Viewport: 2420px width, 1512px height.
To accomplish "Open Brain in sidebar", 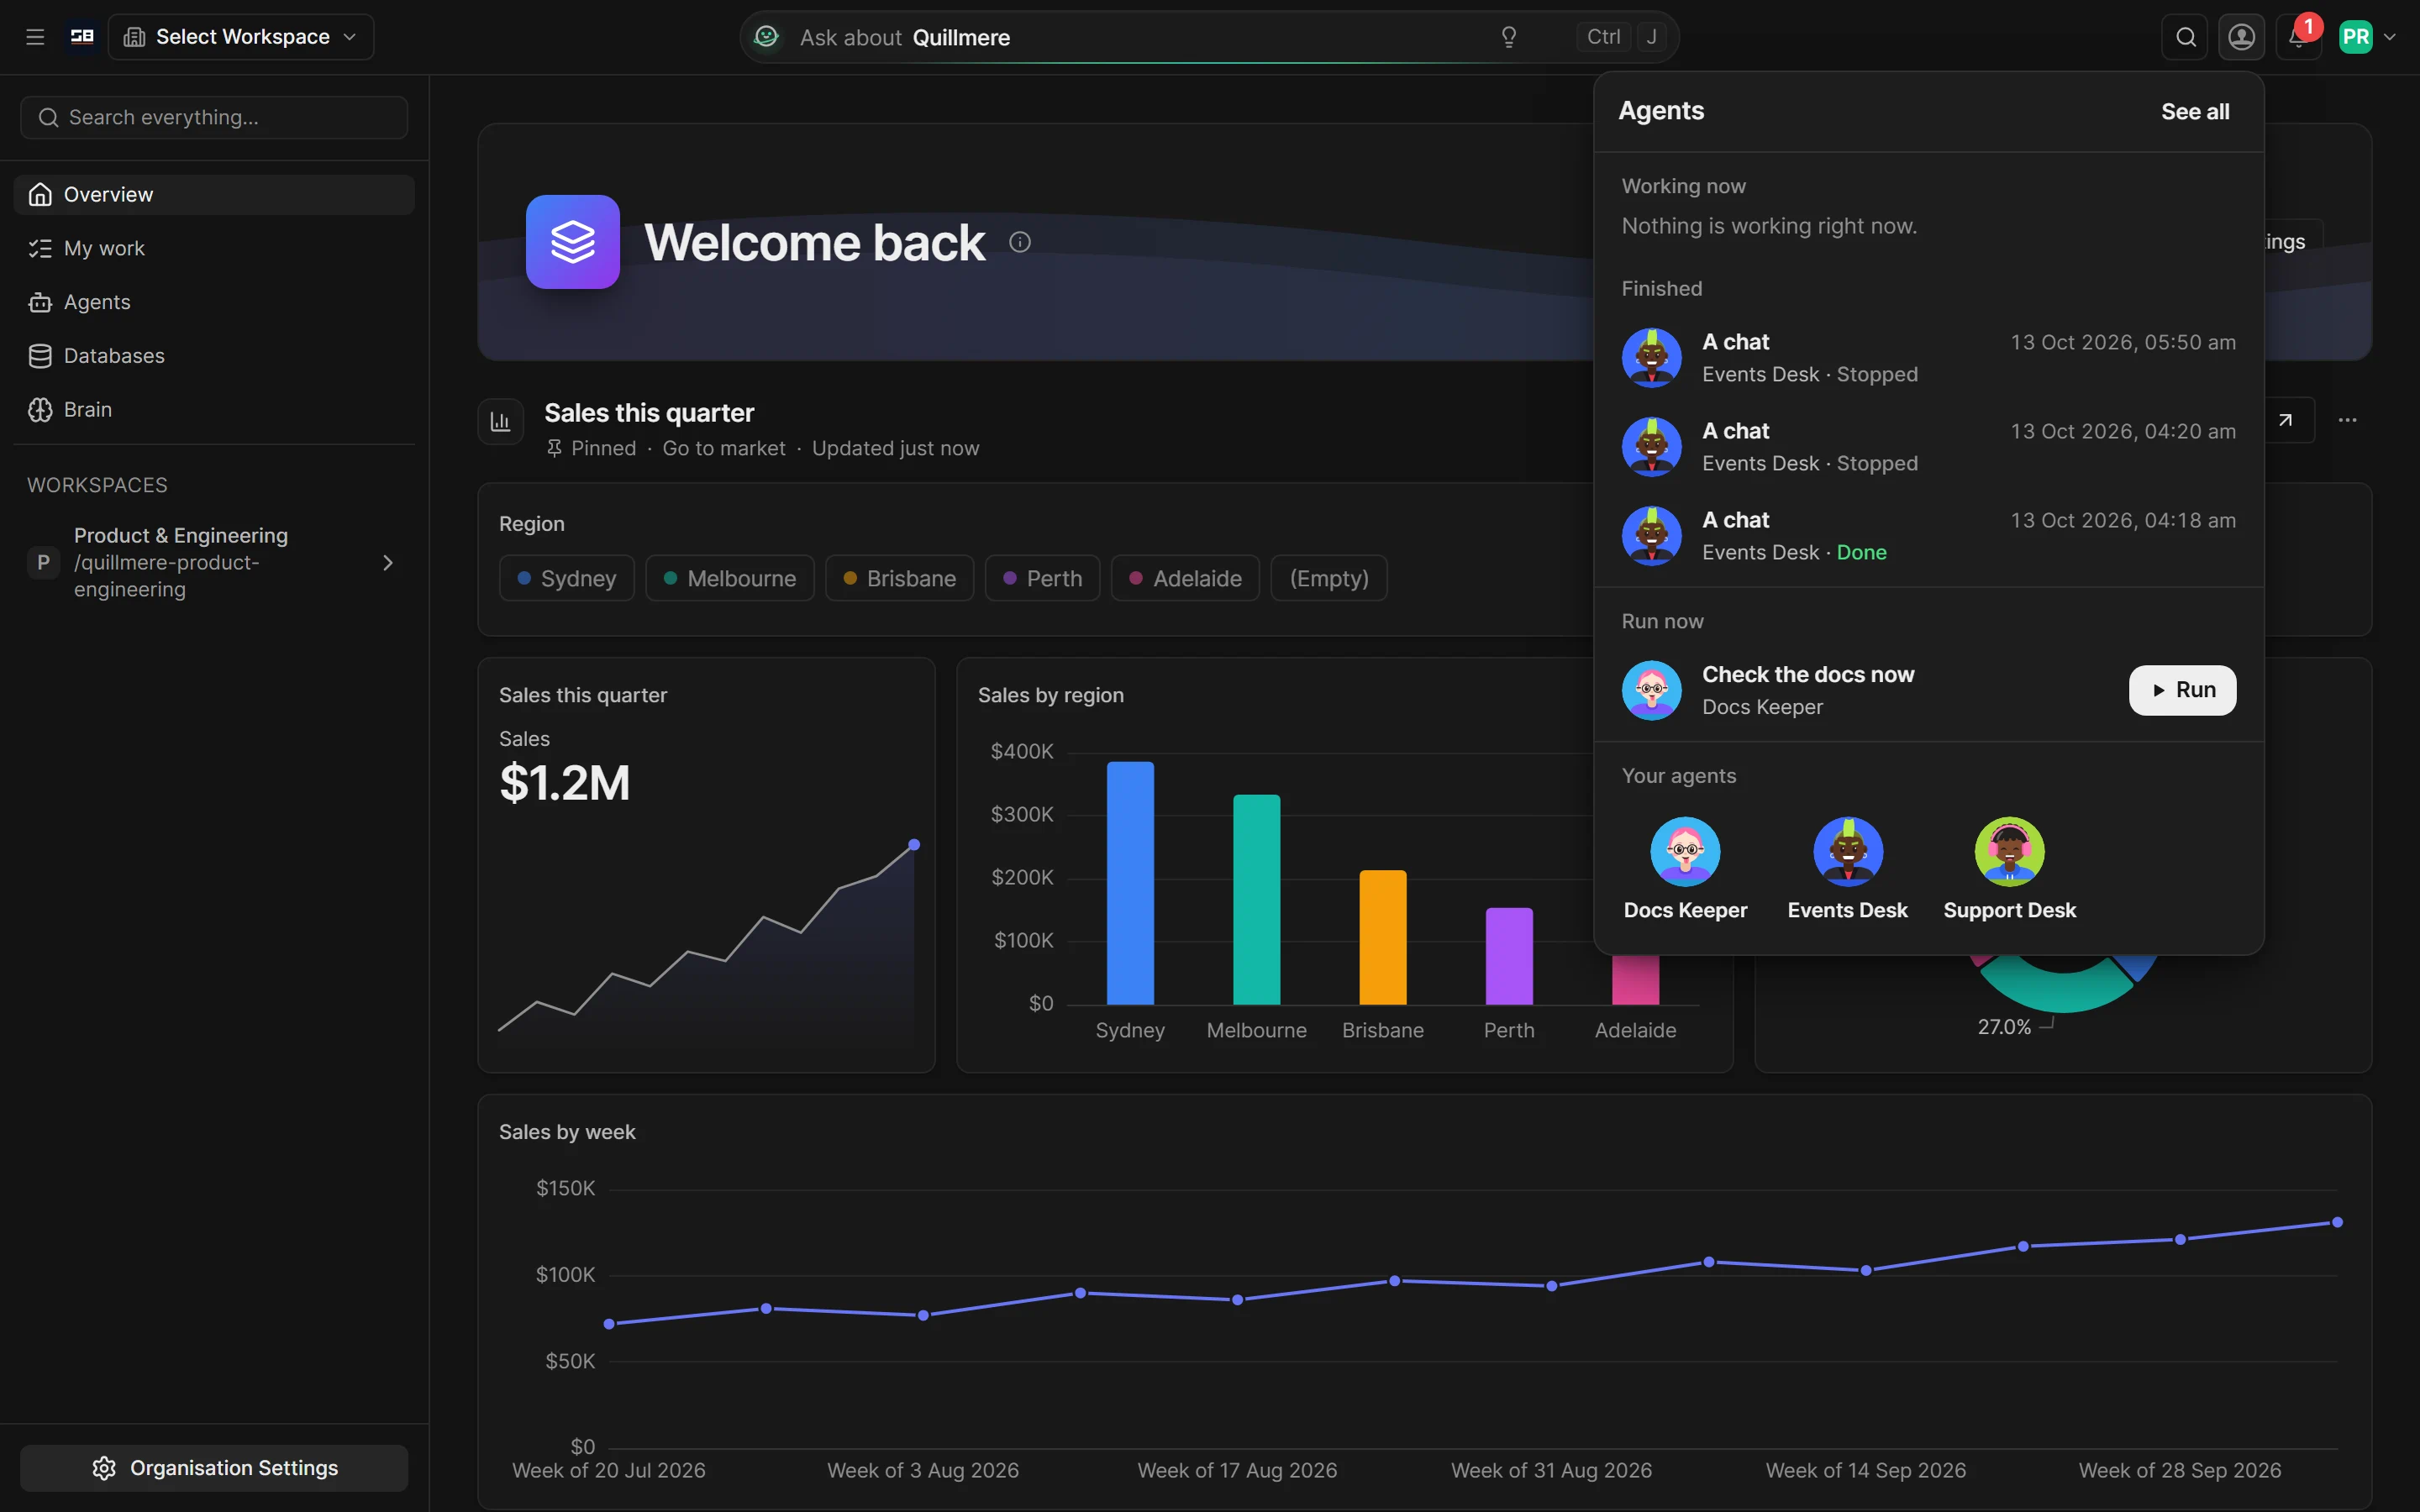I will 214,410.
